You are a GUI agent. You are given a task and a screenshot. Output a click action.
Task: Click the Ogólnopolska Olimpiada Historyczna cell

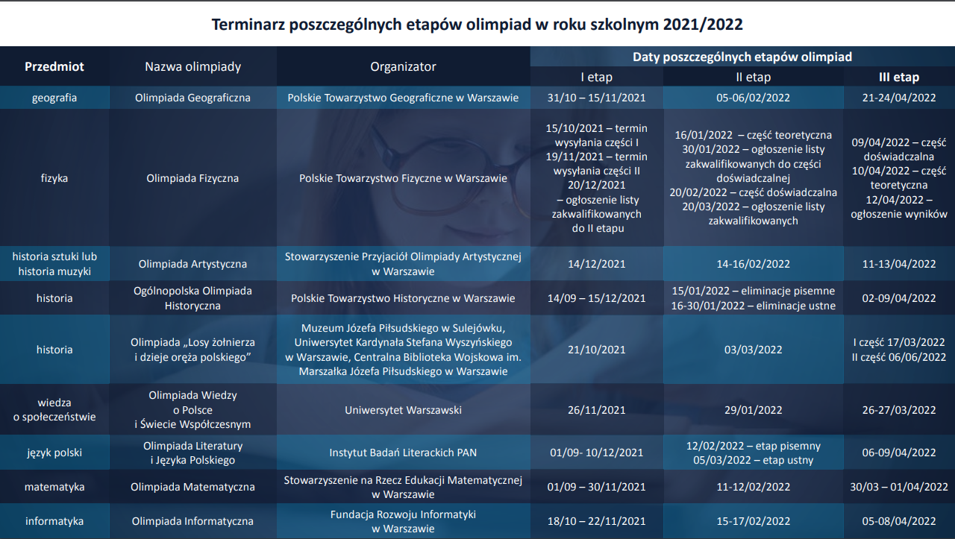(x=192, y=298)
